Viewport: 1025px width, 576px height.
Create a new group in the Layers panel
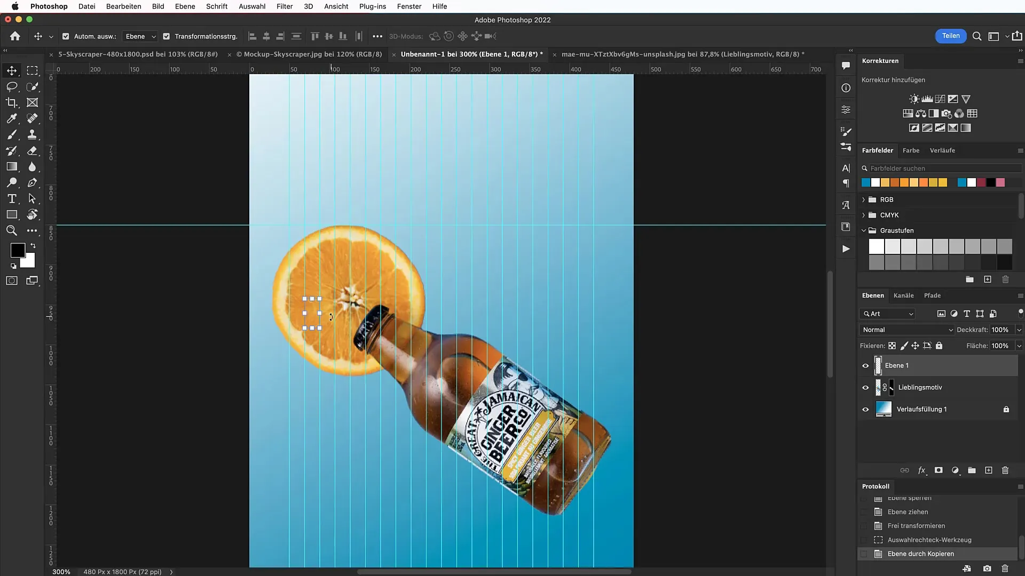click(x=972, y=470)
